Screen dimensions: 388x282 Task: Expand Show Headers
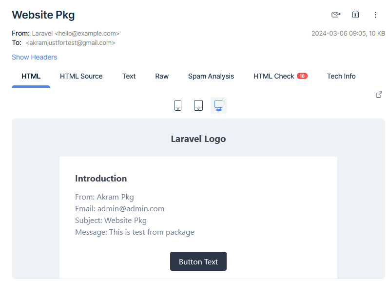point(34,57)
